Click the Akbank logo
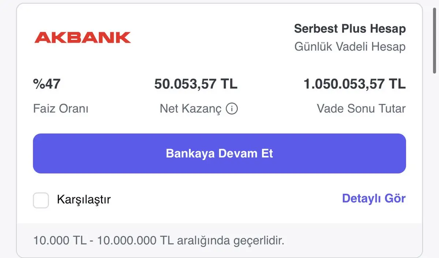The height and width of the screenshot is (258, 439). (x=83, y=38)
